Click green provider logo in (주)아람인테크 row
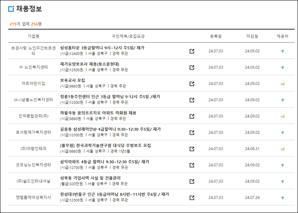 click(x=283, y=149)
